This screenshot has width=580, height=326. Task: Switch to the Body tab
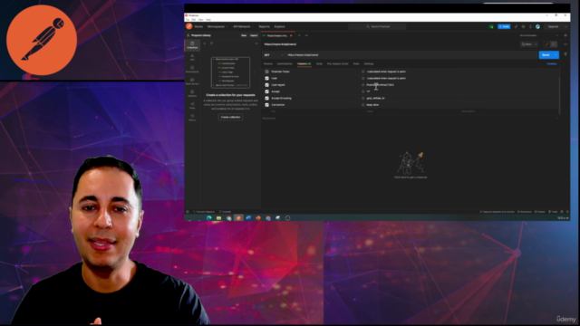pyautogui.click(x=319, y=63)
